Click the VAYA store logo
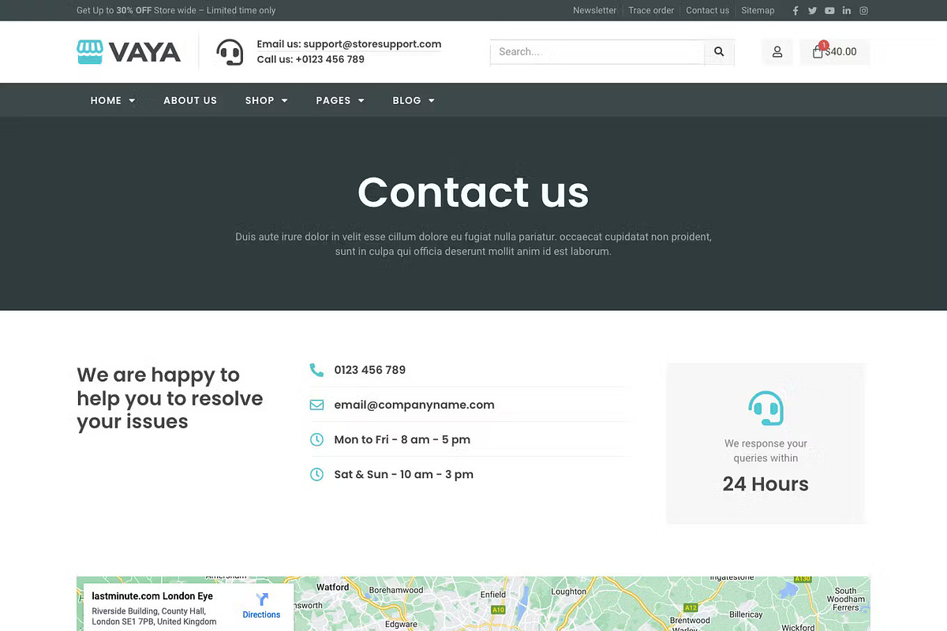 [129, 52]
